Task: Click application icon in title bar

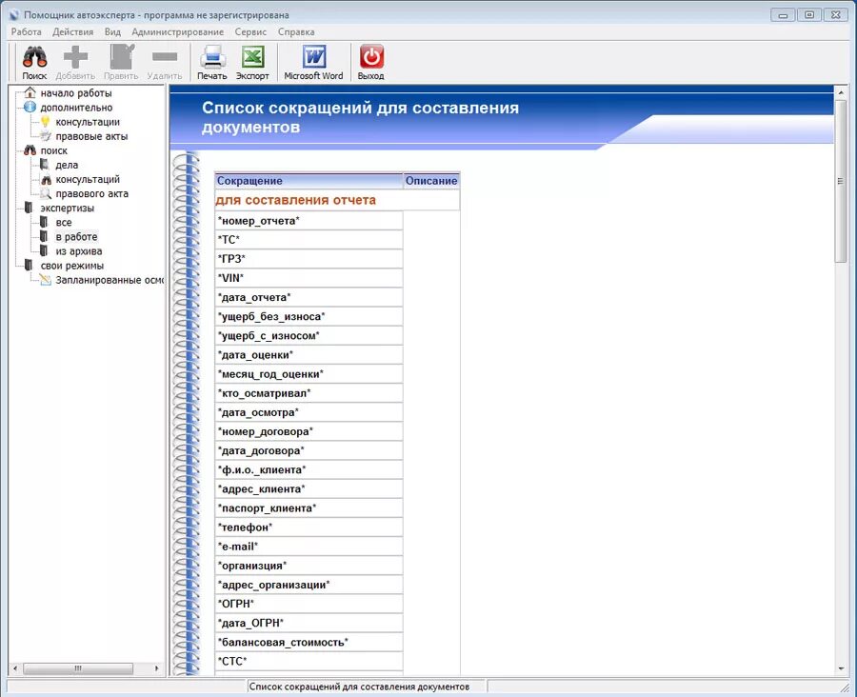Action: pyautogui.click(x=14, y=15)
